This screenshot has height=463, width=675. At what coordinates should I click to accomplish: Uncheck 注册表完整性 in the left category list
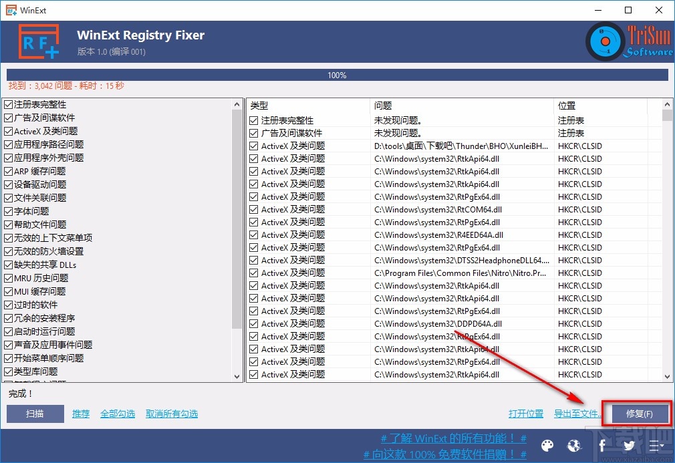tap(8, 105)
